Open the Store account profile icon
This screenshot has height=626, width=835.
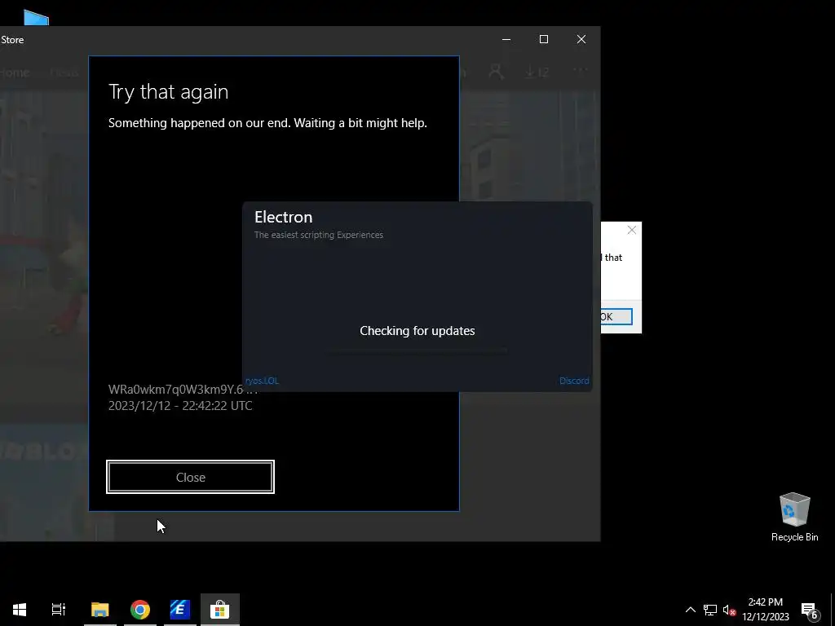[x=496, y=72]
